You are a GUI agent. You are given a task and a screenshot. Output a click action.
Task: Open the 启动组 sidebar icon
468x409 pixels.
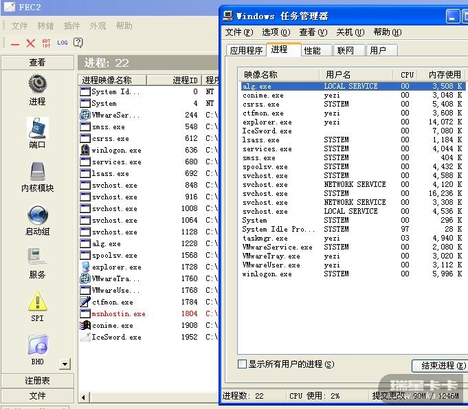(x=37, y=215)
